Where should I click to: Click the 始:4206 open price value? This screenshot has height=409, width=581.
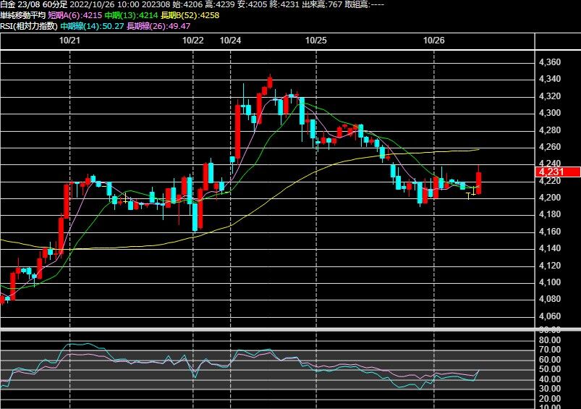tap(187, 5)
